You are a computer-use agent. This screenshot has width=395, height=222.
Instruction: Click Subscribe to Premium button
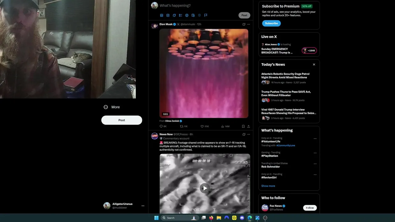(x=272, y=23)
